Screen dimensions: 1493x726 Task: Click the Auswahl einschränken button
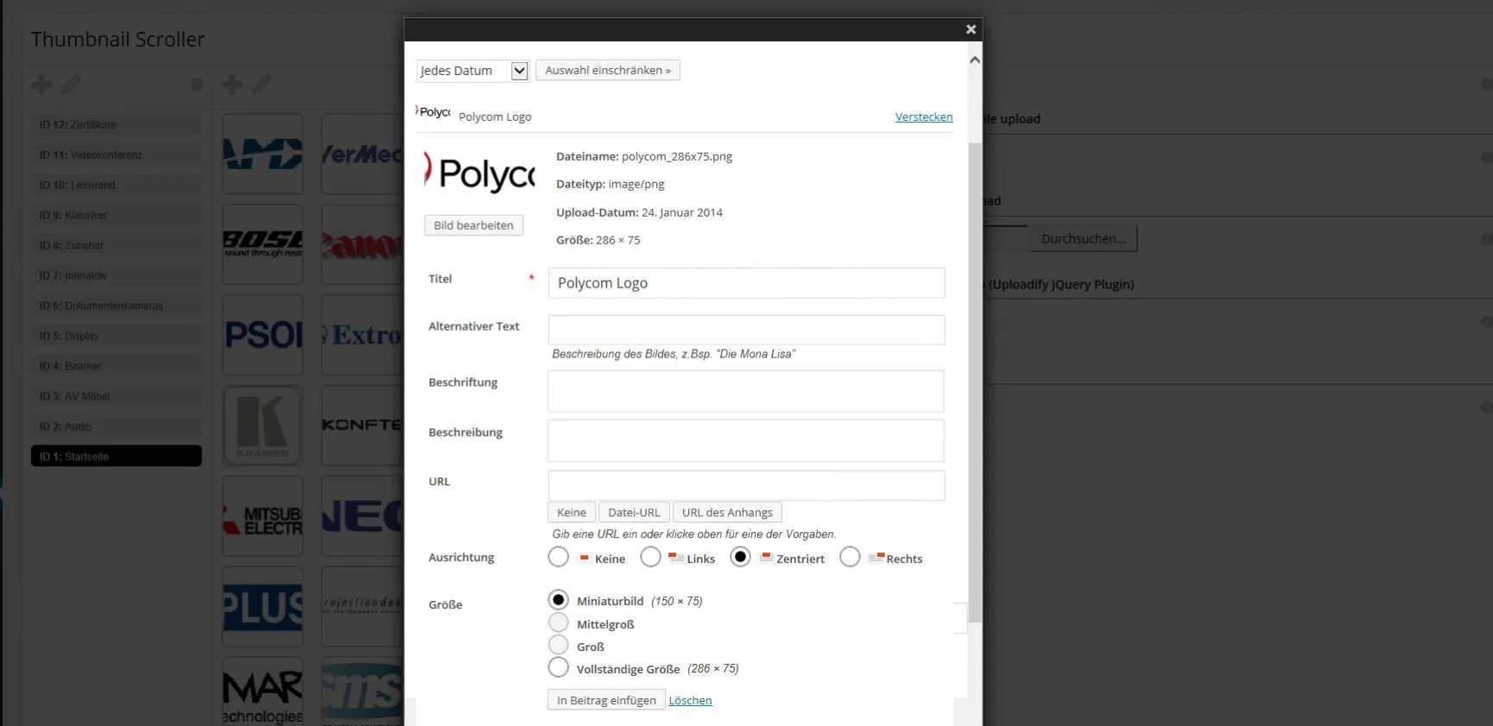coord(608,70)
